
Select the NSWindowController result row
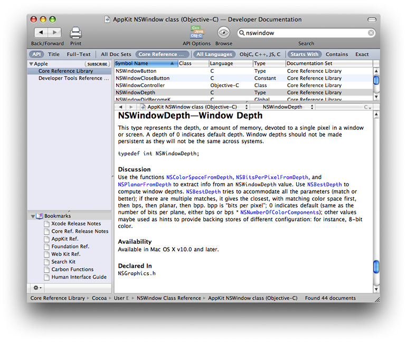243,85
